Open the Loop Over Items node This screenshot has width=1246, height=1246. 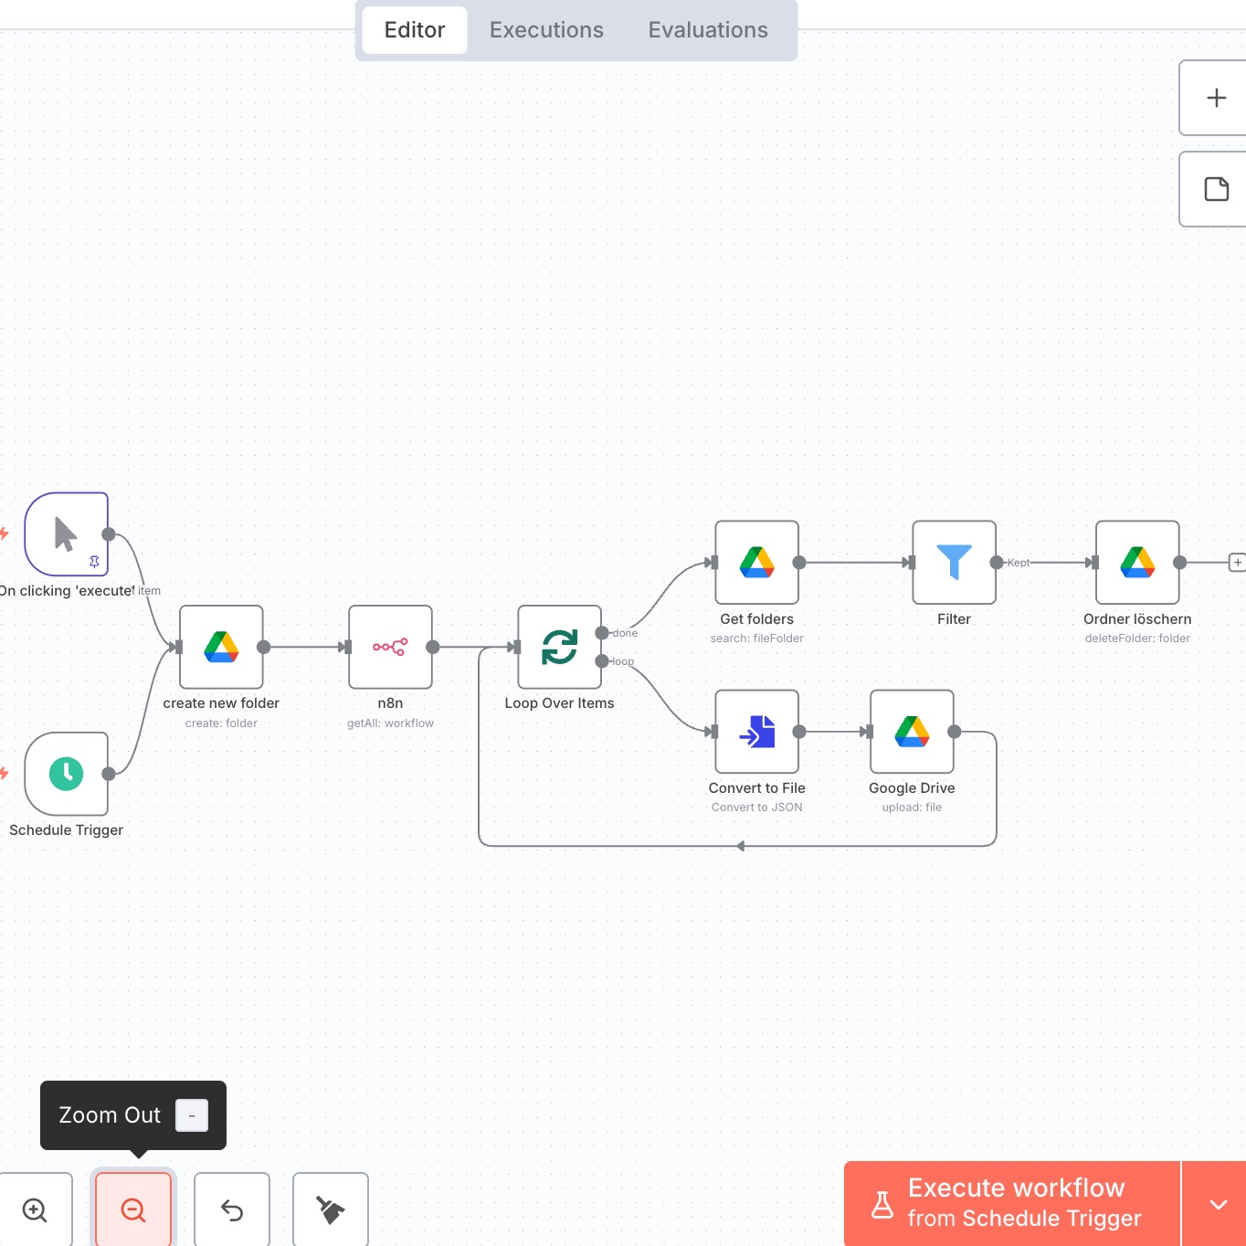(x=559, y=647)
